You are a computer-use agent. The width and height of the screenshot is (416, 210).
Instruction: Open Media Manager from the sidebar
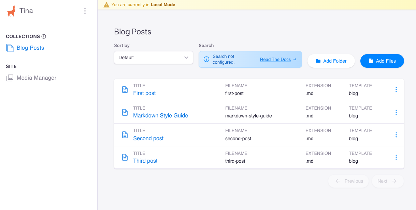[x=37, y=78]
